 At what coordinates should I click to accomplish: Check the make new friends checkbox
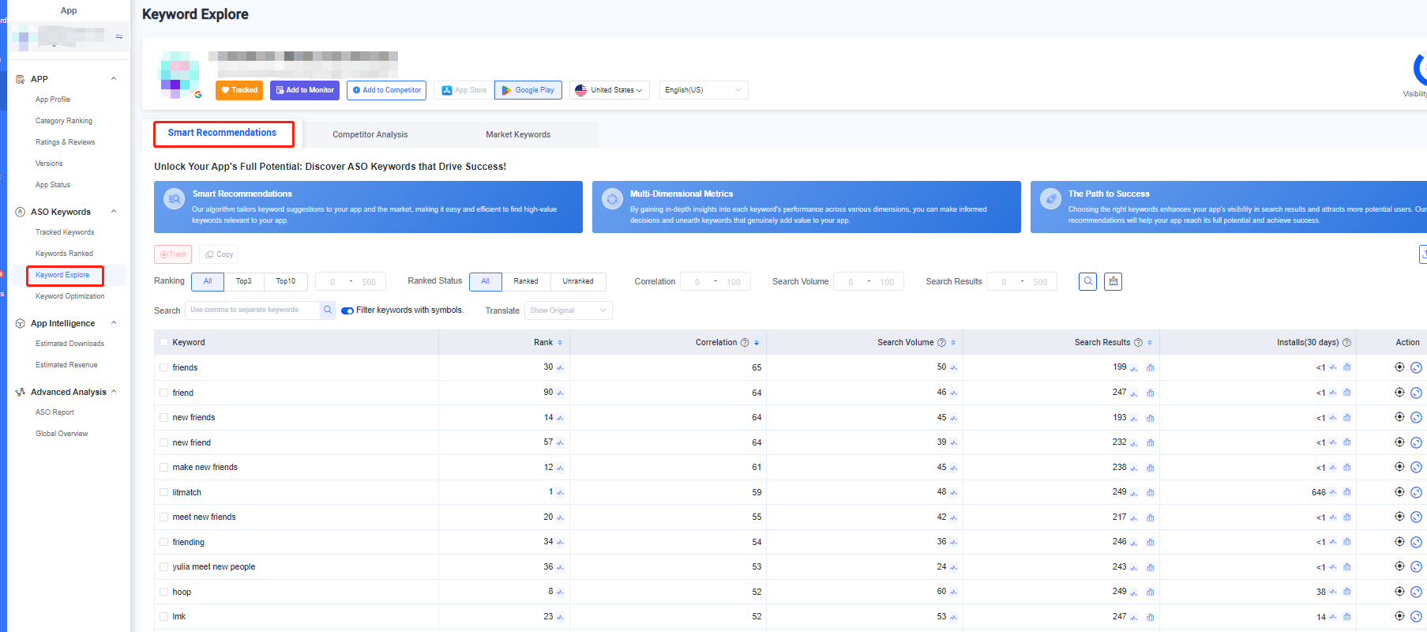click(x=163, y=467)
